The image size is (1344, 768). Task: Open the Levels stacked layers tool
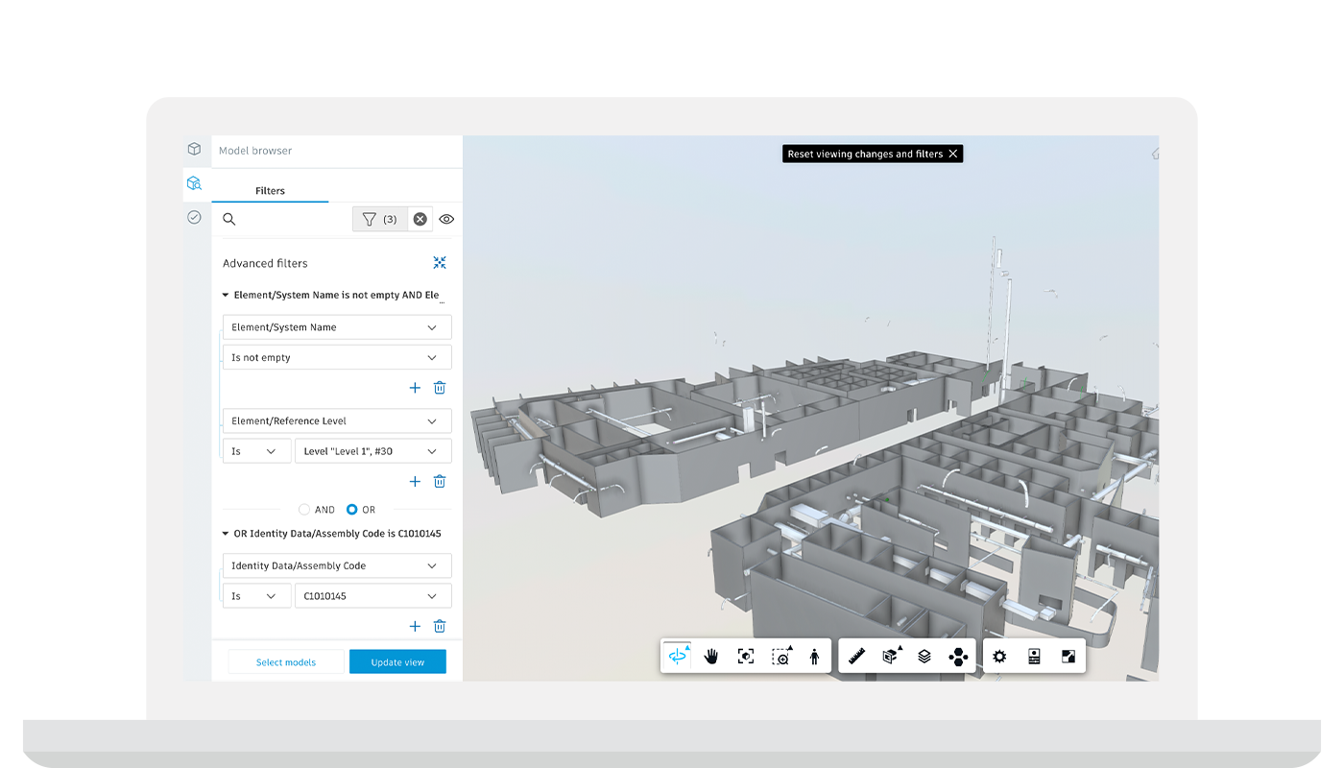924,656
